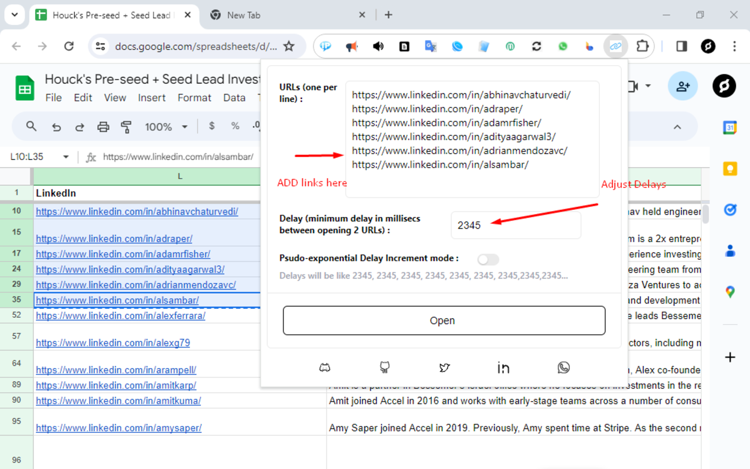Select row 52 header
750x469 pixels.
(16, 315)
